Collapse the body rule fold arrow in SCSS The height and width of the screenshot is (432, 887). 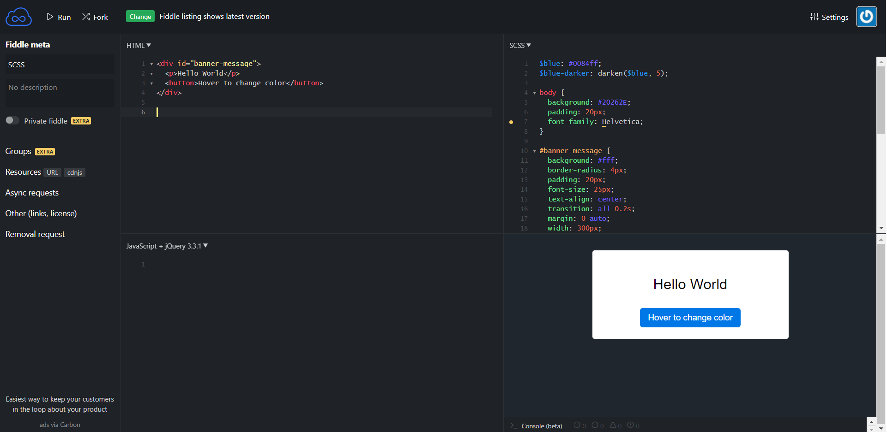pyautogui.click(x=535, y=93)
